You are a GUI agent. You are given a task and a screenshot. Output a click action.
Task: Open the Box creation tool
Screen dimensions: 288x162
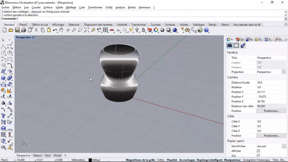tap(3, 77)
